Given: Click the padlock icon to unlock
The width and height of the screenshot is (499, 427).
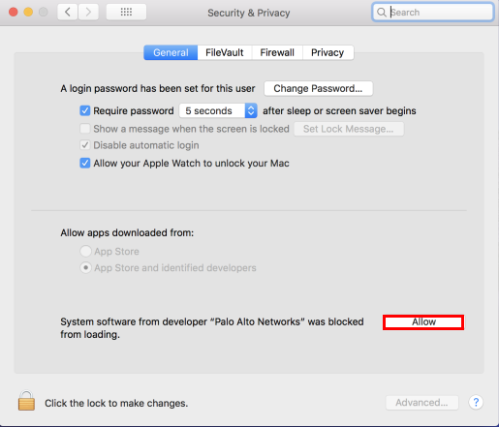Looking at the screenshot, I should coord(26,401).
